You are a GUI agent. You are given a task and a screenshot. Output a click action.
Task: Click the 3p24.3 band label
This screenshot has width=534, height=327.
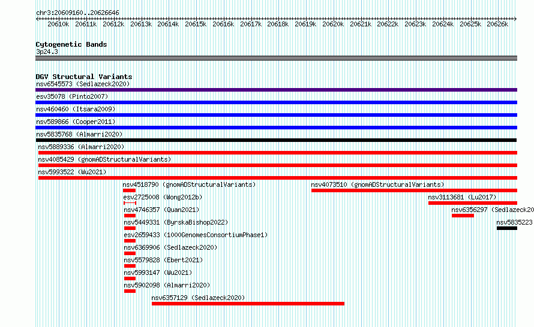pyautogui.click(x=47, y=52)
